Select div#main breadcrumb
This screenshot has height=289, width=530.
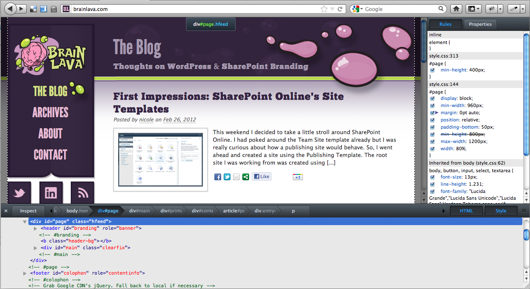[139, 210]
